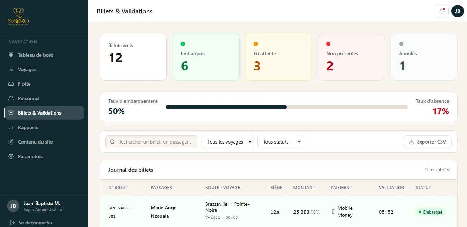The height and width of the screenshot is (227, 467).
Task: Click seat value 12A
Action: click(275, 212)
